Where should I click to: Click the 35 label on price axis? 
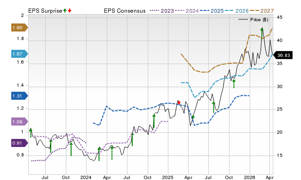click(x=279, y=64)
